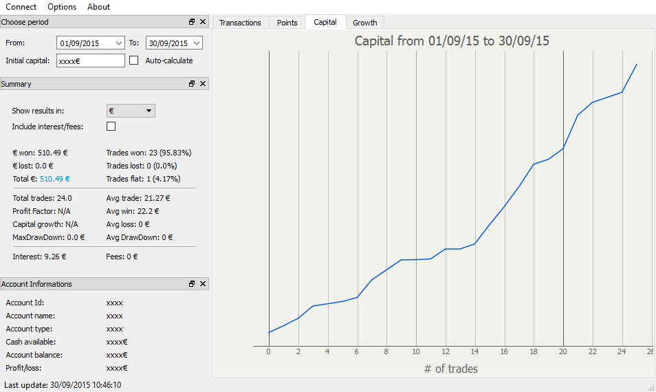Viewport: 656px width, 392px height.
Task: Float the Choose period panel
Action: 192,22
